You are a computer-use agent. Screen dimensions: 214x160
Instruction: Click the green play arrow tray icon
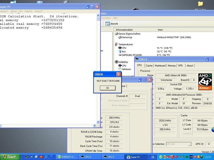point(188,157)
